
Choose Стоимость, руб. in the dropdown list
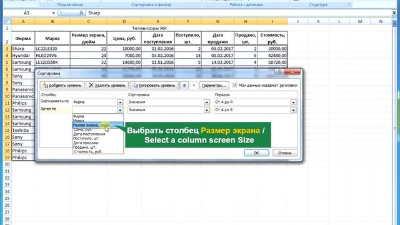(97, 151)
